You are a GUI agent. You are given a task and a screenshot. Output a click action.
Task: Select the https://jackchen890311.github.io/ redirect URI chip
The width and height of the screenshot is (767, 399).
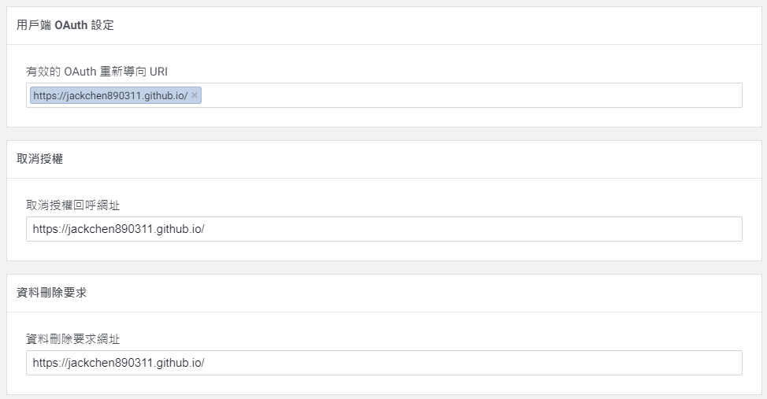point(109,95)
